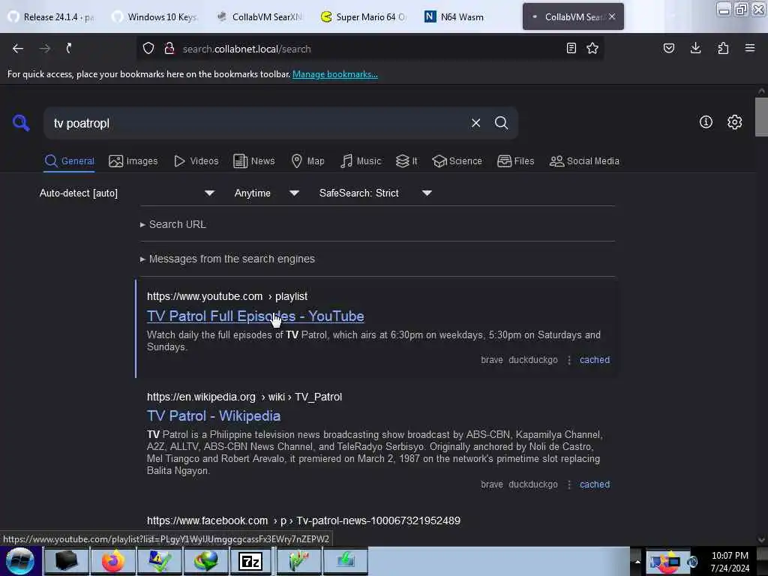This screenshot has width=768, height=576.
Task: Click the scrollbar down arrow
Action: pyautogui.click(x=761, y=539)
